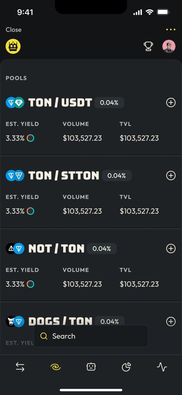Click the Close link

point(14,30)
